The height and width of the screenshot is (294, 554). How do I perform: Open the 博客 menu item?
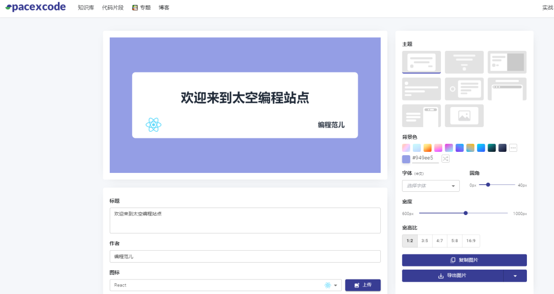[164, 8]
